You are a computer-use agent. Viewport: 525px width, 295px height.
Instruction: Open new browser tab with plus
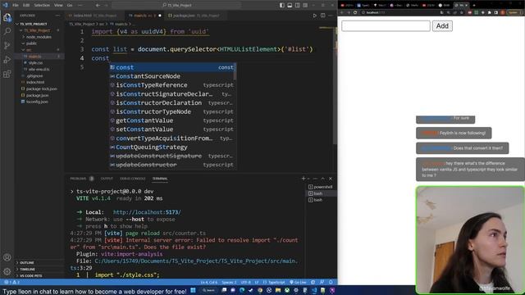coord(474,6)
